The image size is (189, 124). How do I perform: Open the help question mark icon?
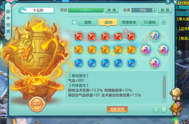tap(168, 2)
